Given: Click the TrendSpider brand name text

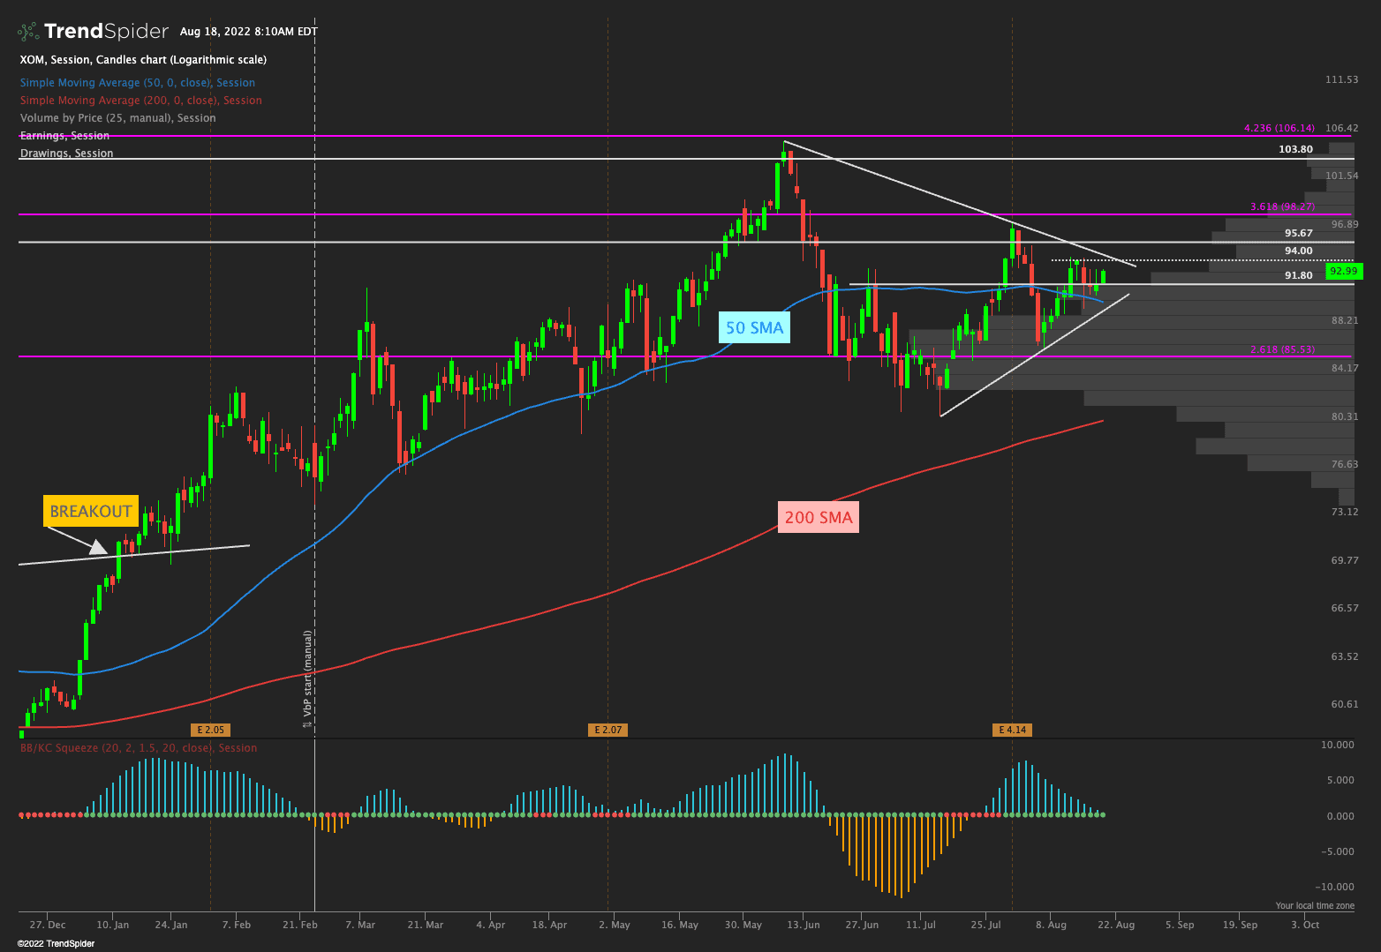Looking at the screenshot, I should click(x=106, y=32).
